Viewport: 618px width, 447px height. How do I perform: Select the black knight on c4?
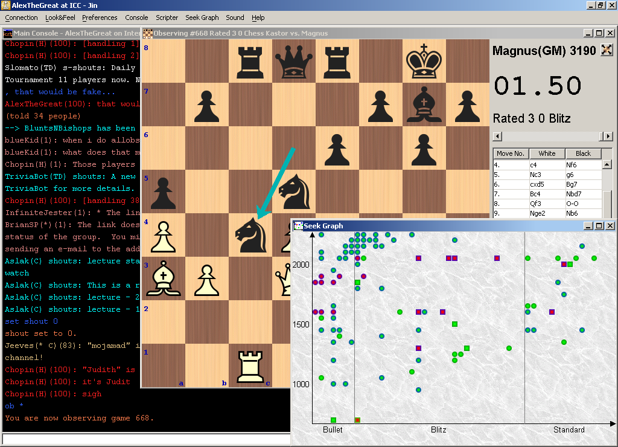(x=250, y=234)
